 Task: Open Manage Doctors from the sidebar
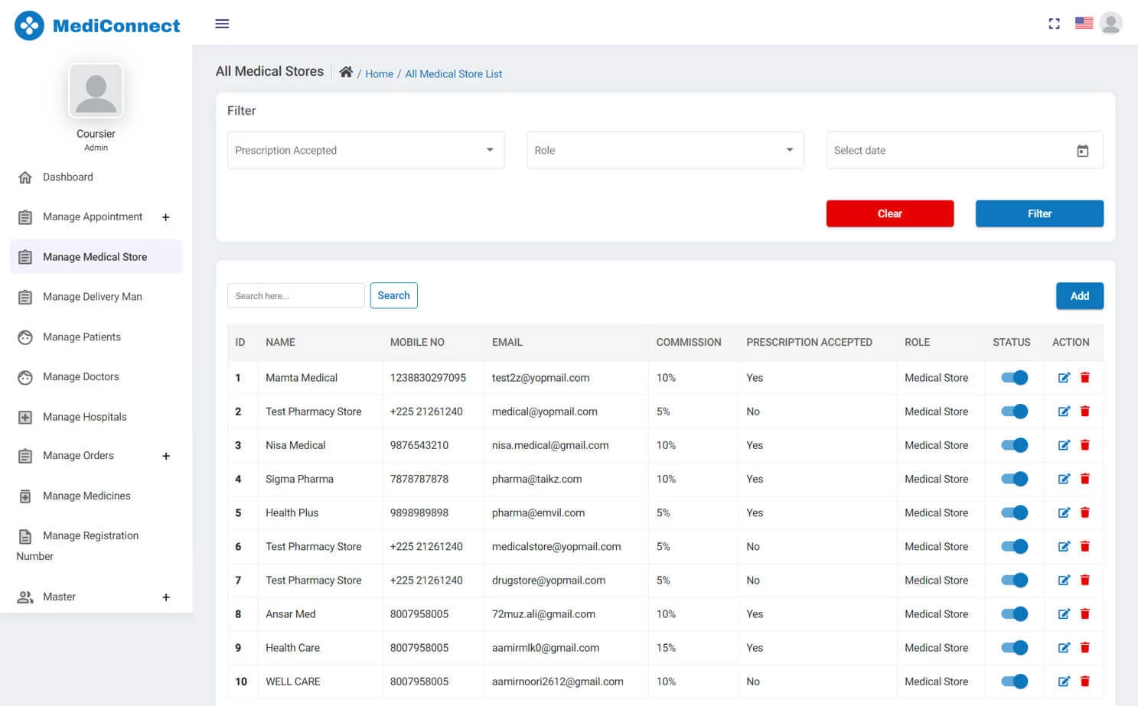[x=80, y=376]
